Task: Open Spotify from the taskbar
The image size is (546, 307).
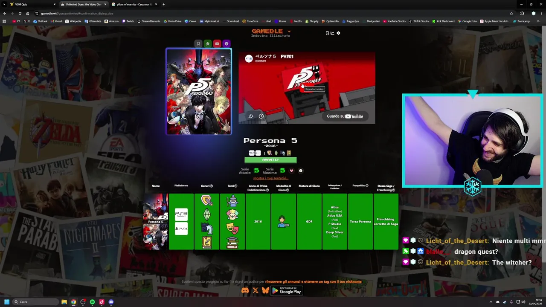Action: coord(92,302)
